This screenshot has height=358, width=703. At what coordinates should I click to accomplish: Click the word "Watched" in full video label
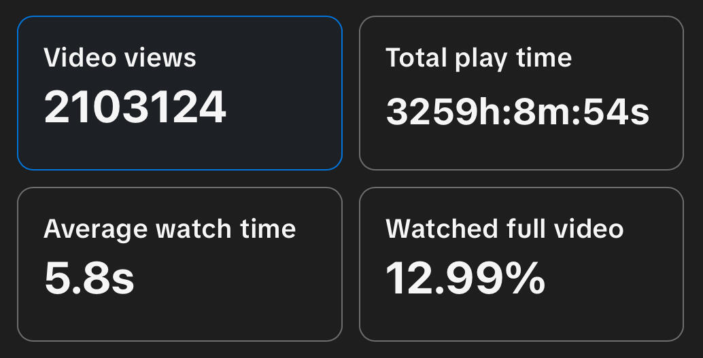(x=442, y=229)
